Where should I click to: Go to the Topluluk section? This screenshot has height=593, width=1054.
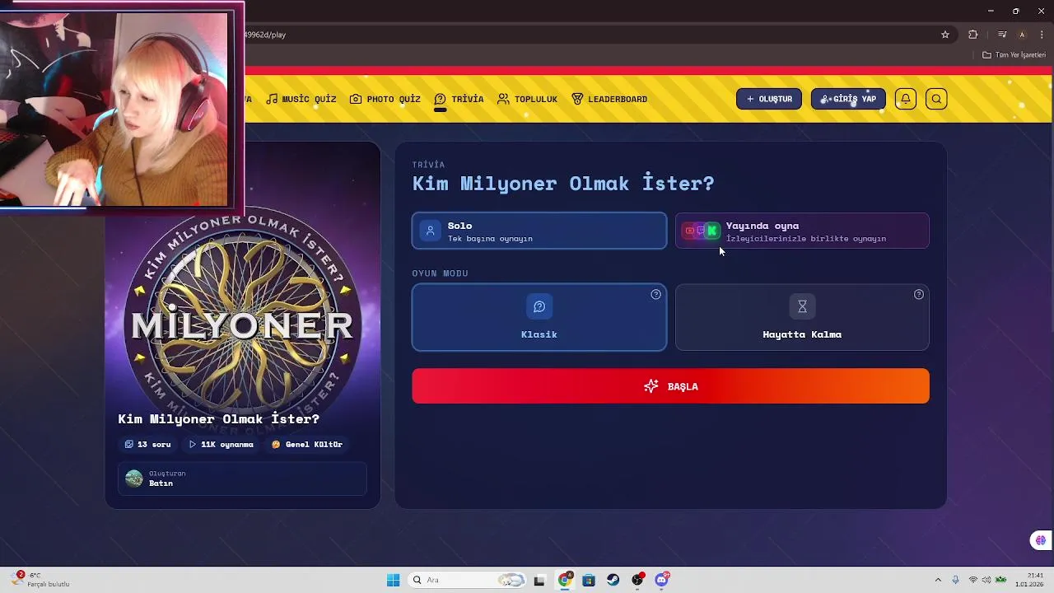click(528, 99)
